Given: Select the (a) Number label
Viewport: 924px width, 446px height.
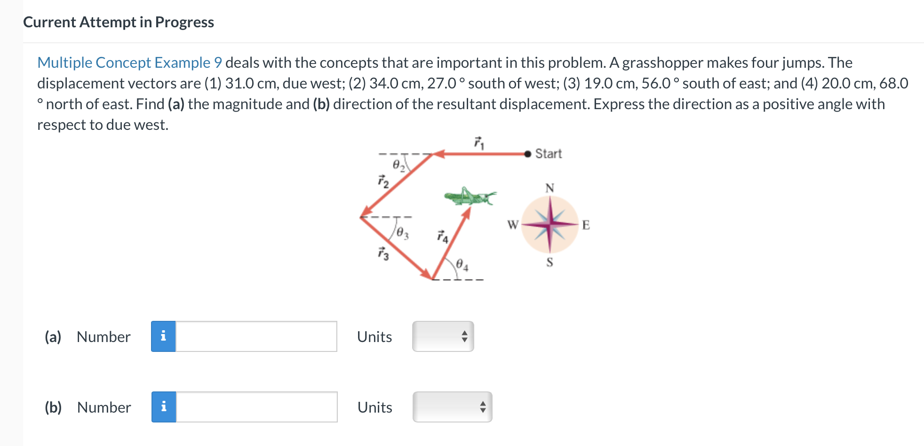Looking at the screenshot, I should coord(87,336).
